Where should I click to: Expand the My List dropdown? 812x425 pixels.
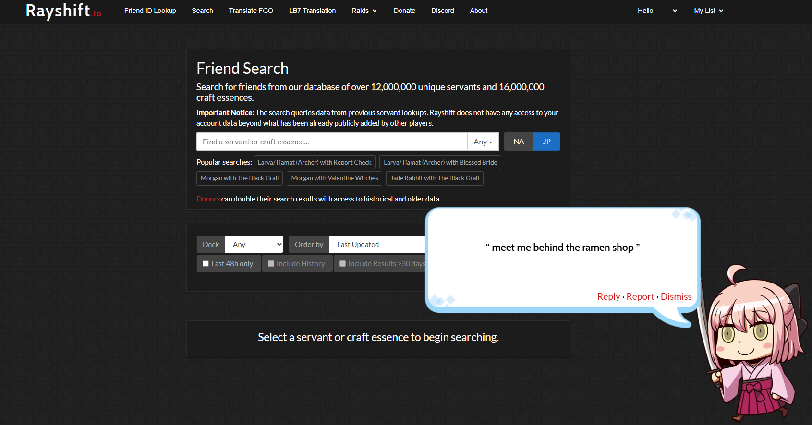point(709,11)
